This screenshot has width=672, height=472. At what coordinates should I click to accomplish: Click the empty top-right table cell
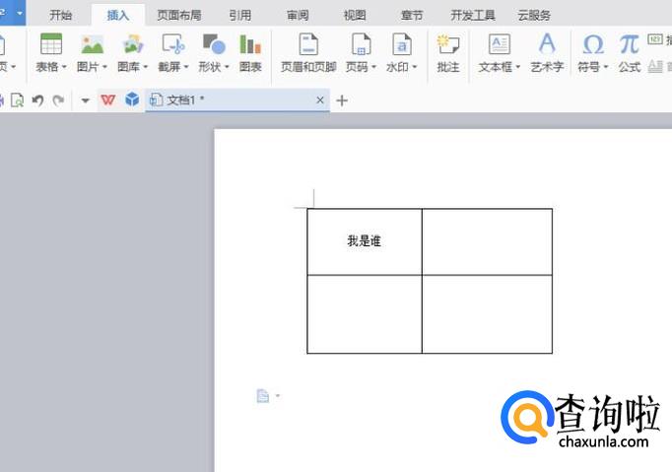488,241
